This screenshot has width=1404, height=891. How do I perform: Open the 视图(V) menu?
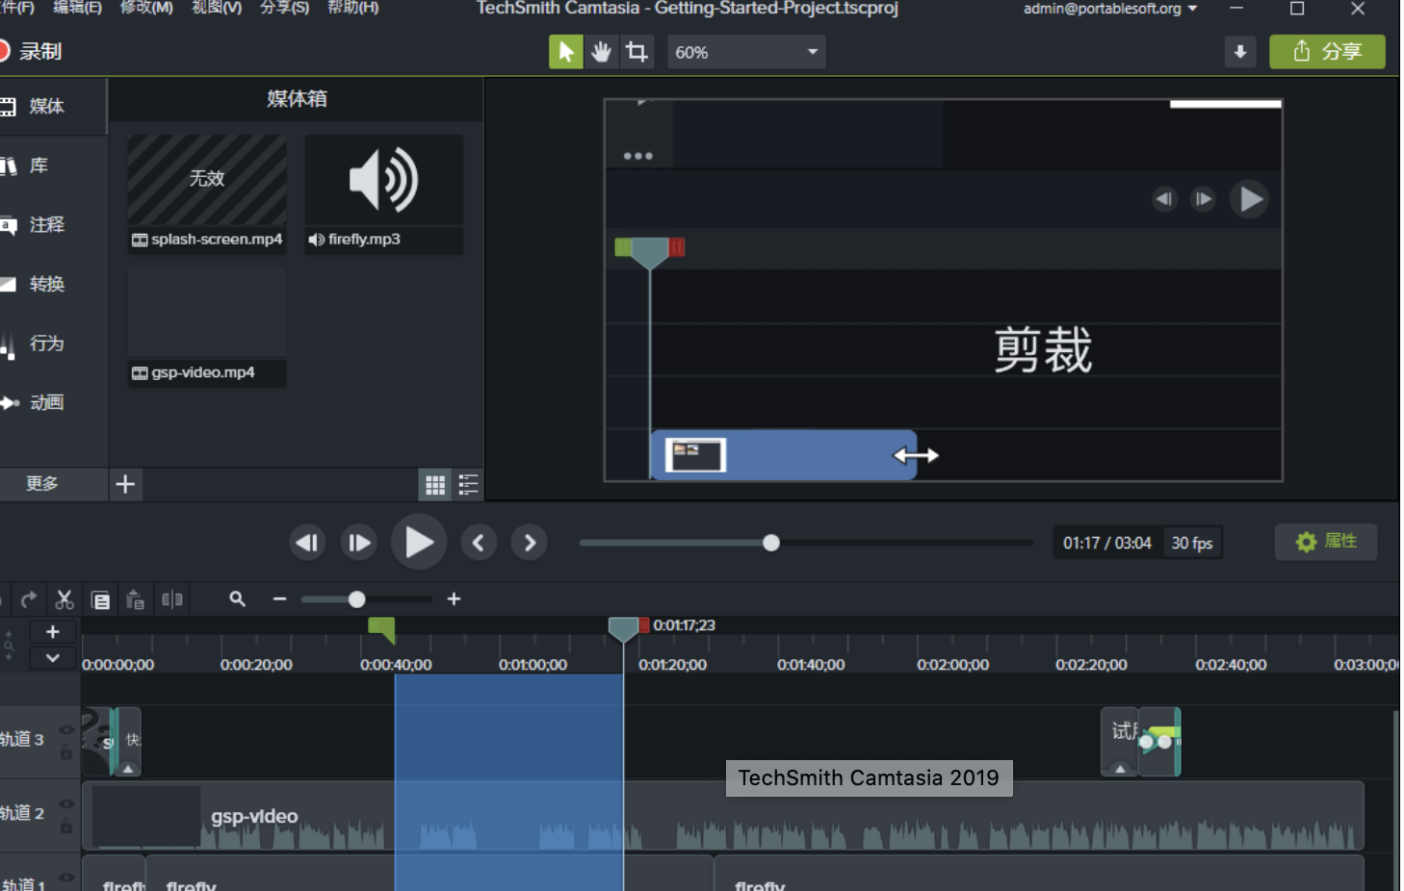click(x=217, y=8)
